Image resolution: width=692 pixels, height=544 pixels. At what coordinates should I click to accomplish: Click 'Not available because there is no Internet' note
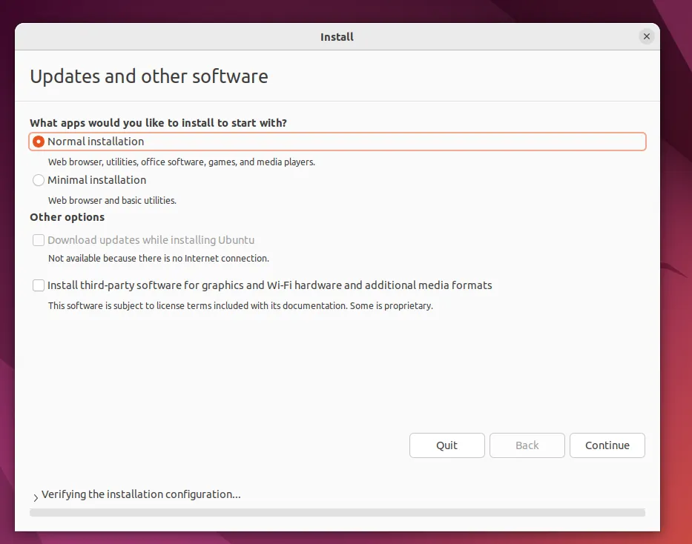(x=159, y=258)
